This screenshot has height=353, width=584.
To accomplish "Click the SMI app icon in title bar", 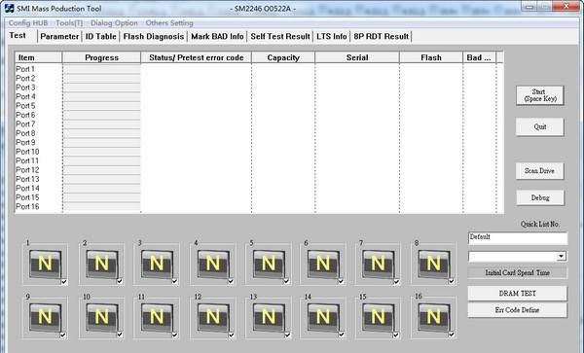I will [10, 8].
